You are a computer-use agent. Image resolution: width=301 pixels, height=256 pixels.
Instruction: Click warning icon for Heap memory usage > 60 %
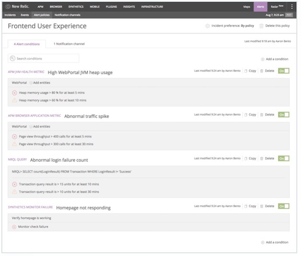tap(14, 100)
